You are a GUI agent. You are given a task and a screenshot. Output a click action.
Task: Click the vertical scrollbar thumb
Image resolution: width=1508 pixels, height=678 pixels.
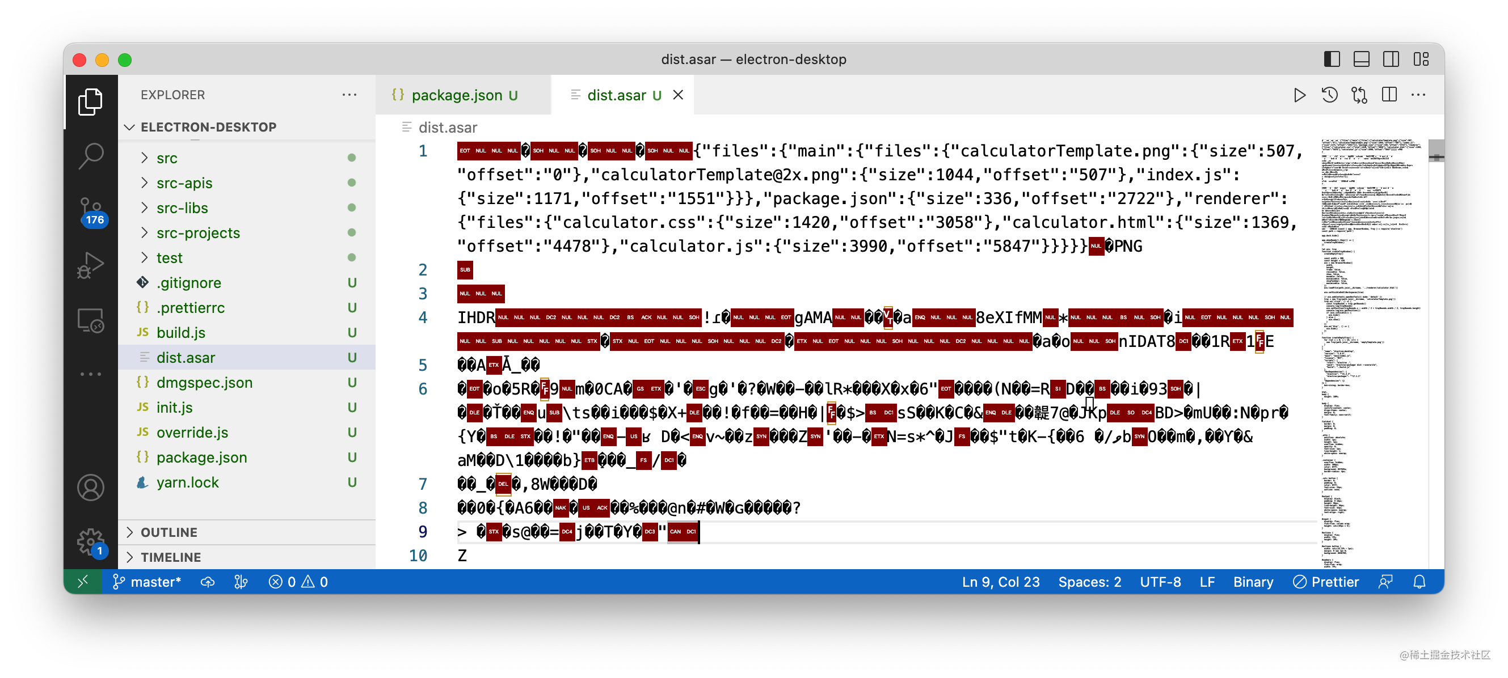(x=1436, y=150)
